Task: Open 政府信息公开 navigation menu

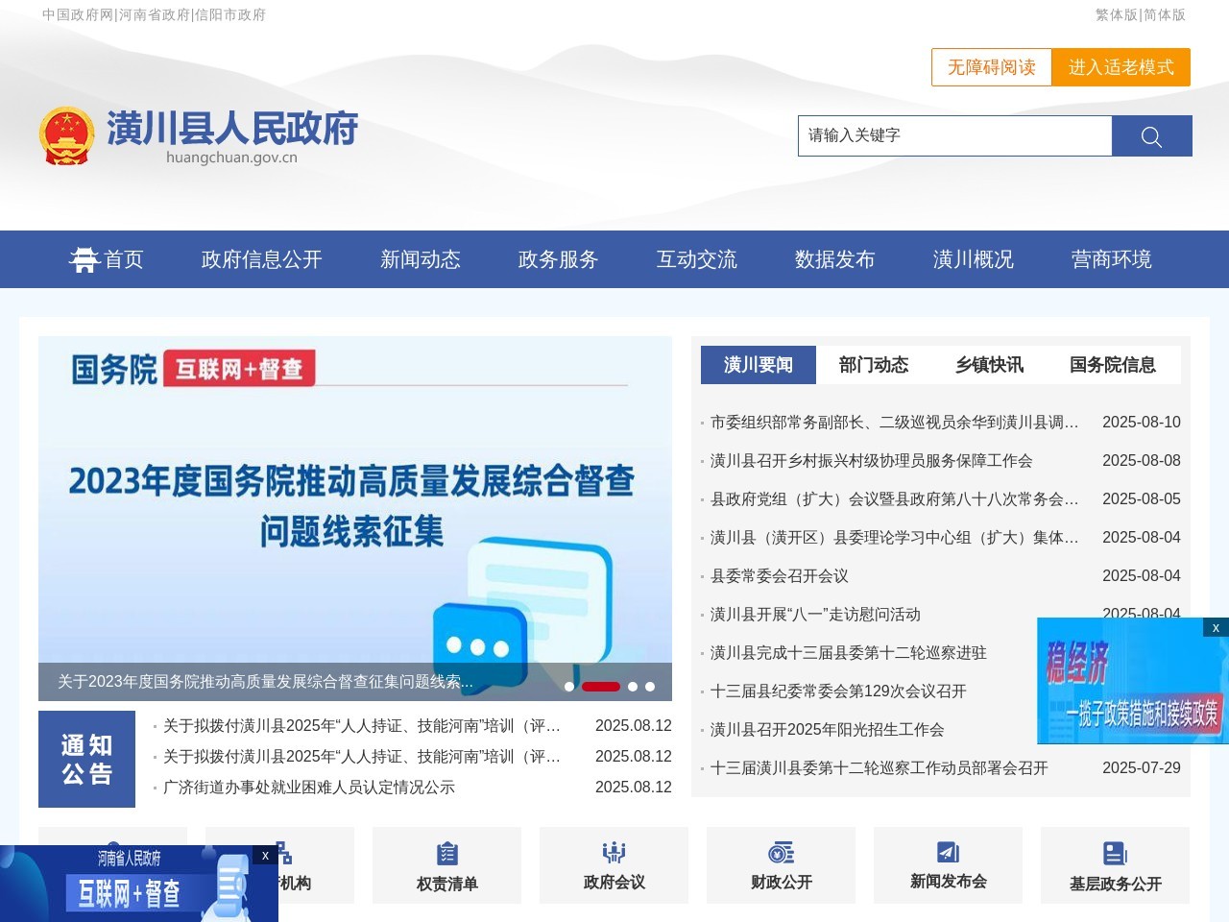Action: tap(261, 259)
